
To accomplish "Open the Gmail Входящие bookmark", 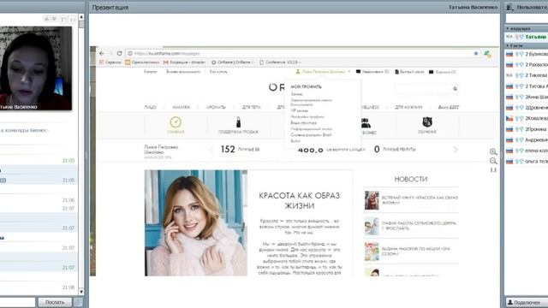I will [184, 62].
